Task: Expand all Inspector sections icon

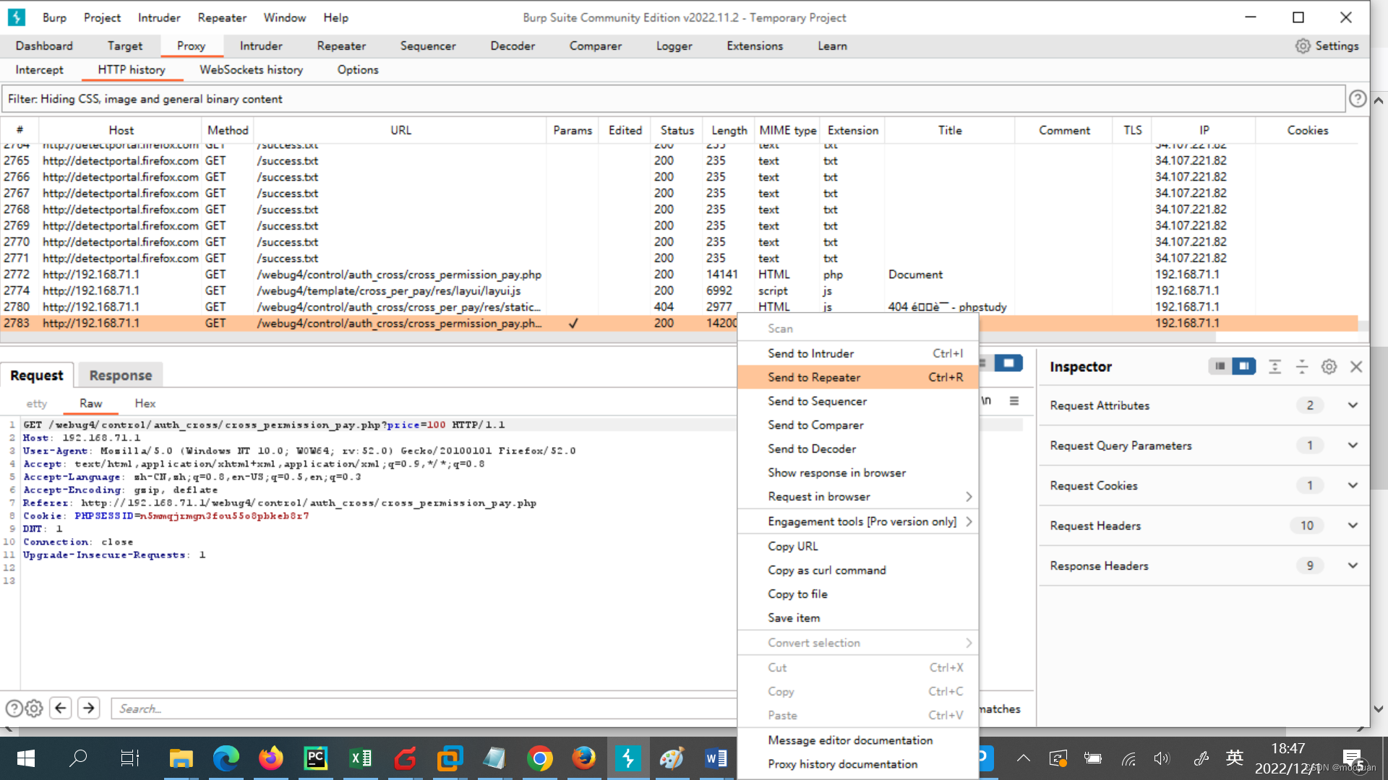Action: [1275, 367]
